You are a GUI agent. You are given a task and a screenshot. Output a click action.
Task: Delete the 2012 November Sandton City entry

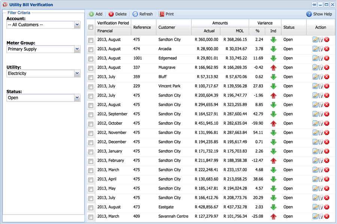tap(327, 133)
